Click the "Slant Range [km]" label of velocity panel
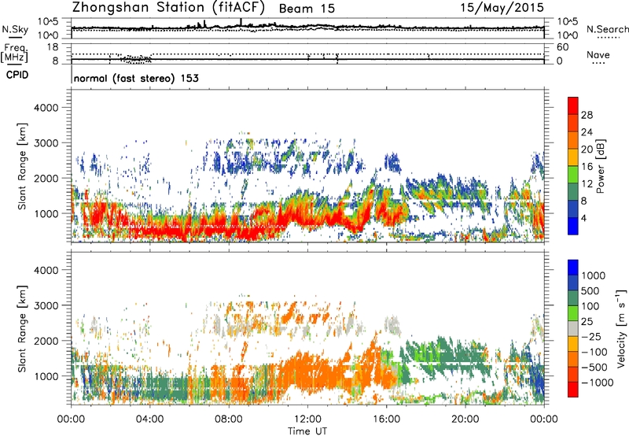 [x=22, y=328]
